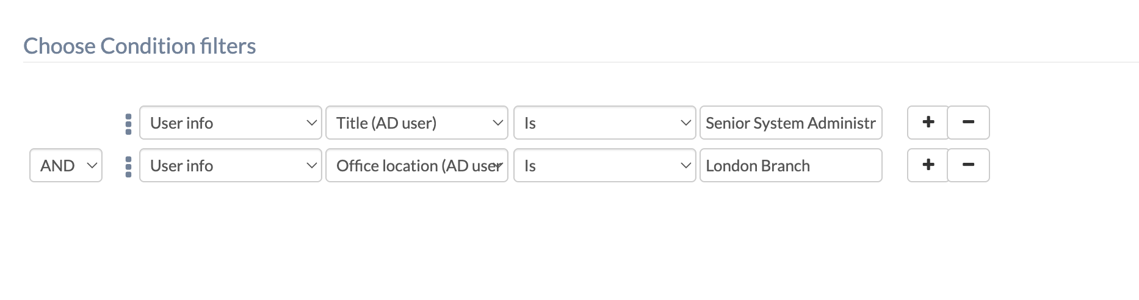Click the chevron of the Is dropdown beside Senior System Administr
Viewport: 1139px width, 300px height.
[685, 123]
